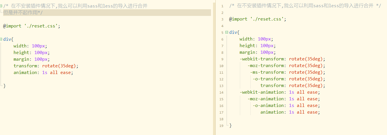Image resolution: width=387 pixels, height=135 pixels.
Task: Click the first comment line in the source pane
Action: coord(75,6)
